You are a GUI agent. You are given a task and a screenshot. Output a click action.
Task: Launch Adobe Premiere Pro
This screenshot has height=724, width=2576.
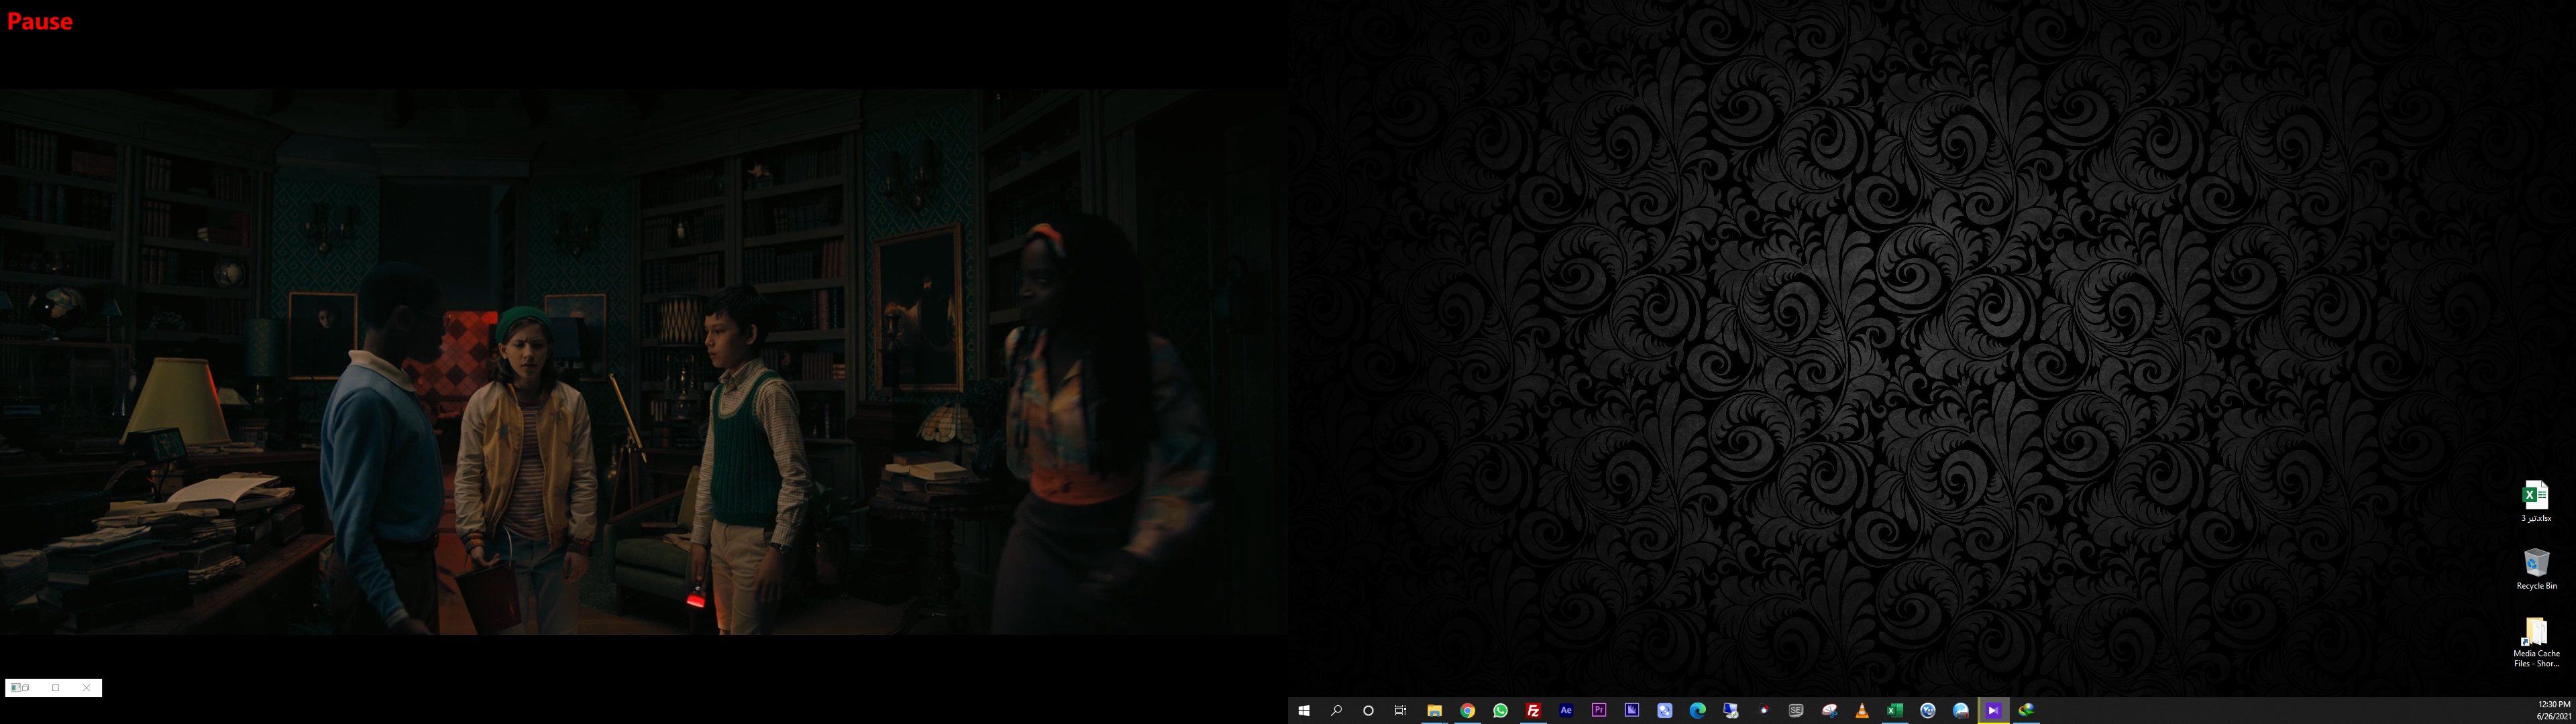(x=1599, y=711)
